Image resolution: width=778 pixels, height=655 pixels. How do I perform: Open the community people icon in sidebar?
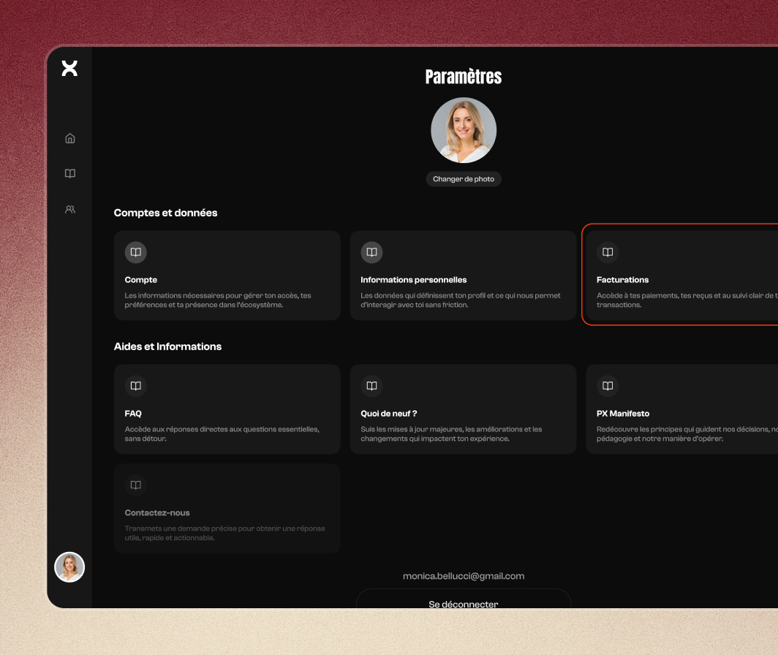point(70,209)
